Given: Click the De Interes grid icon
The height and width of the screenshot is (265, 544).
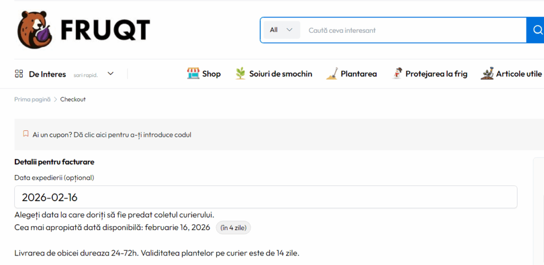Looking at the screenshot, I should (19, 74).
